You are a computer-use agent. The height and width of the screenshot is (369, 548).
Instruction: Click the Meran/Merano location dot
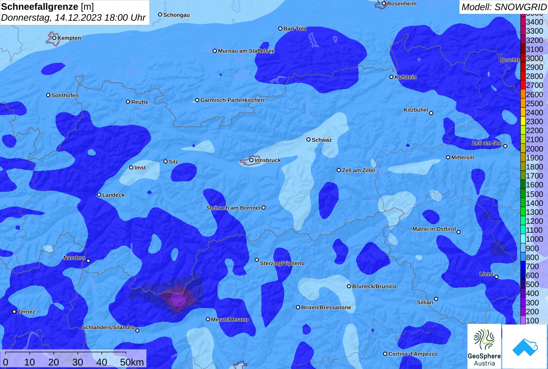(208, 319)
